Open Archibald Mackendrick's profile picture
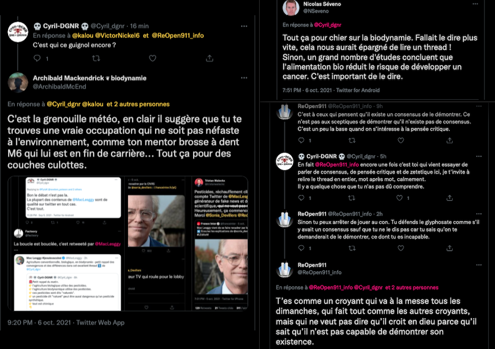 pos(18,82)
